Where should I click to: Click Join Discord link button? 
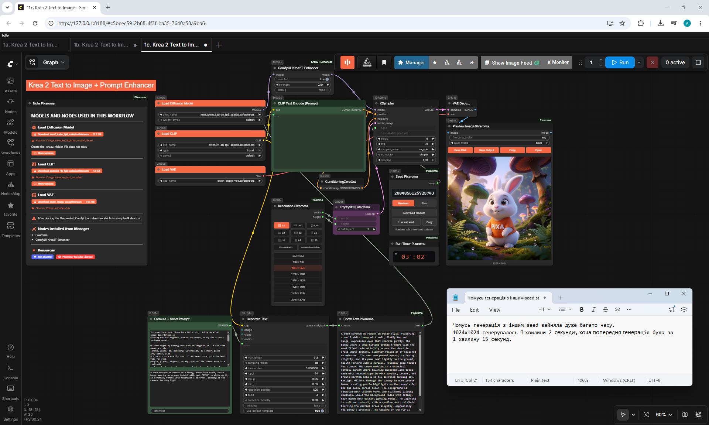(x=43, y=257)
